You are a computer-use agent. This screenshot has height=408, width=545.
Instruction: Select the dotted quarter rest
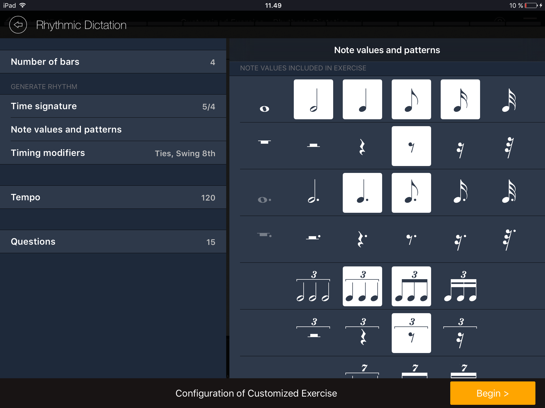point(362,239)
